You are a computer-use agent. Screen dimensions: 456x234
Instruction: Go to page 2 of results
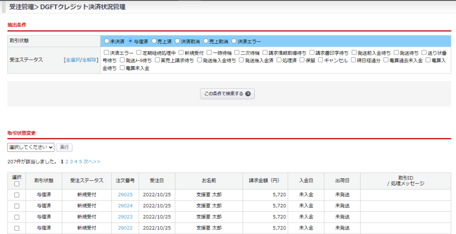(x=67, y=161)
